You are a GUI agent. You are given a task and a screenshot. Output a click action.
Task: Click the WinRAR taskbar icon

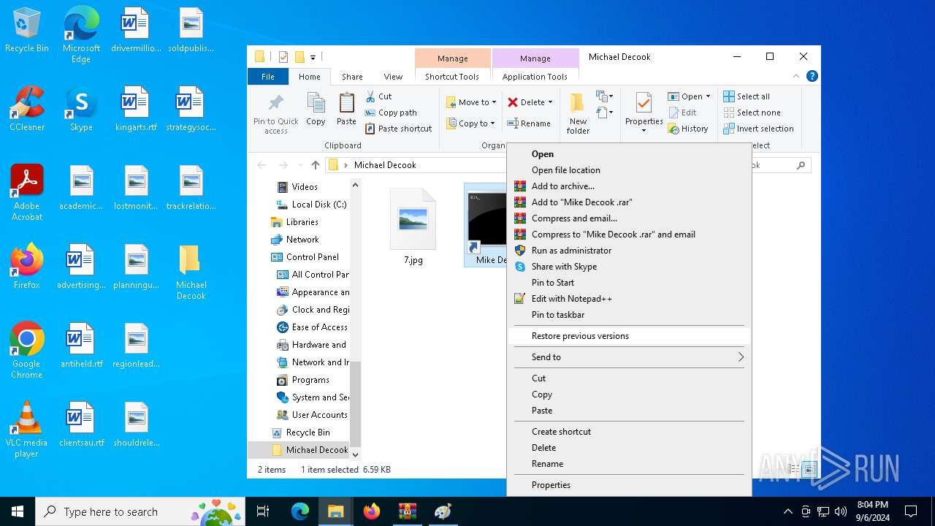pos(408,511)
